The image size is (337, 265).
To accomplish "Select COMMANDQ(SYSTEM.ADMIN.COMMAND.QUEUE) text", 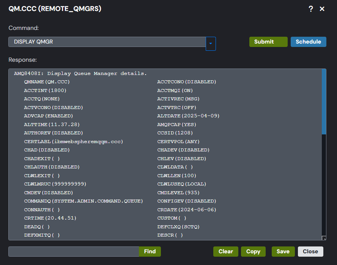I will coord(83,201).
